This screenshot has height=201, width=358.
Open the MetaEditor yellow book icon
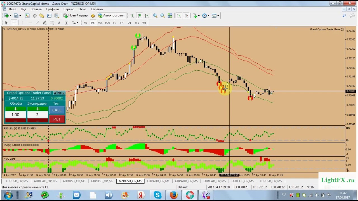(93, 16)
